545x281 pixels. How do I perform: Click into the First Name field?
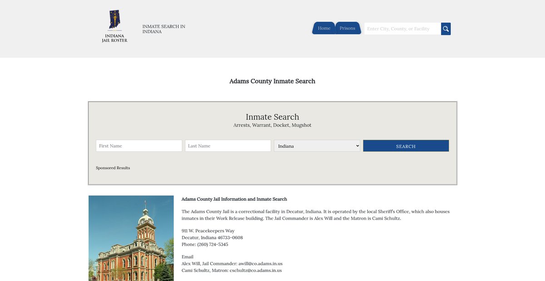click(139, 146)
